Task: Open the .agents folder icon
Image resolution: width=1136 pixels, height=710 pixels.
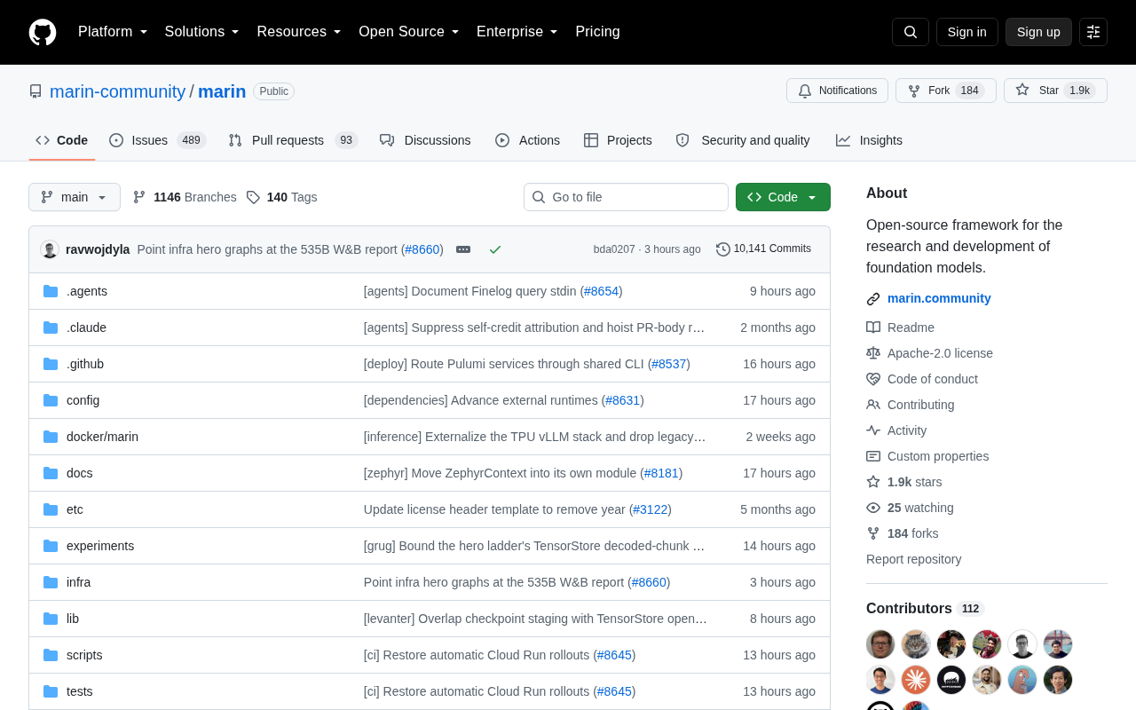Action: click(x=51, y=291)
